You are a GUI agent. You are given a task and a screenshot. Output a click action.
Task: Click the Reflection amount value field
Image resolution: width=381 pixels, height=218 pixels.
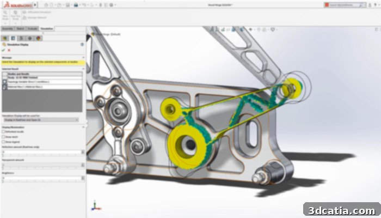point(41,152)
